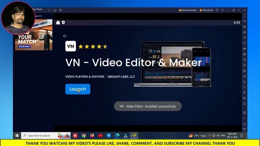Open the media folder side toolbar icon

point(245,71)
